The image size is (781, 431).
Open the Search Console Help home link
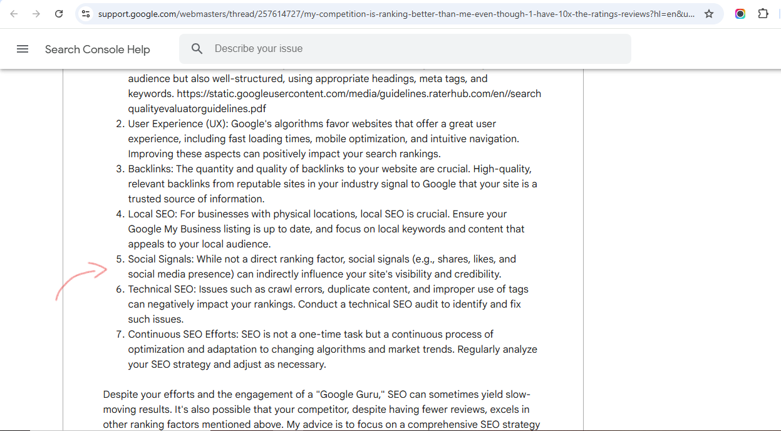point(97,49)
